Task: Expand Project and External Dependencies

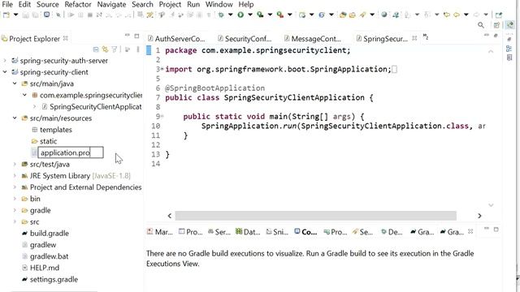Action: click(15, 187)
